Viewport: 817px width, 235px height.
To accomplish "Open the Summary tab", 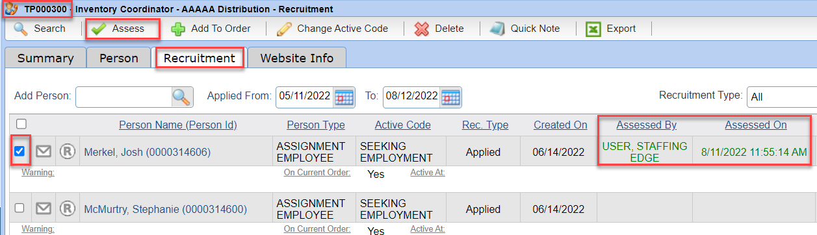I will [45, 58].
